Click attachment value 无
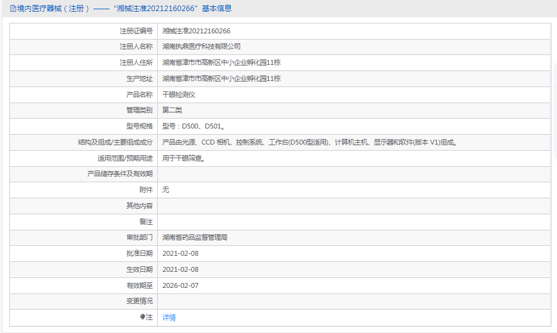This screenshot has width=557, height=333. pos(165,190)
